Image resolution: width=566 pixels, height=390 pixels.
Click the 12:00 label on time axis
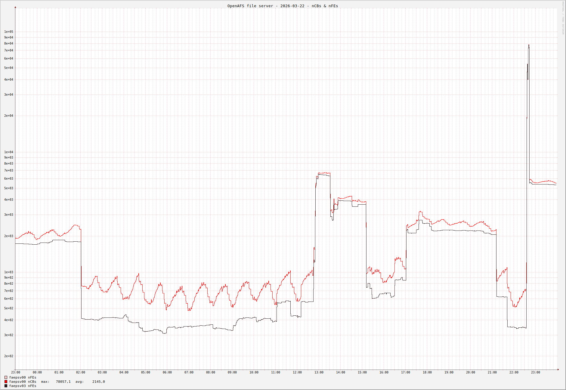297,373
